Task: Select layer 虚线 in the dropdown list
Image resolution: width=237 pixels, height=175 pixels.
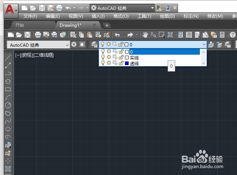Action: pyautogui.click(x=134, y=64)
